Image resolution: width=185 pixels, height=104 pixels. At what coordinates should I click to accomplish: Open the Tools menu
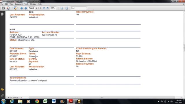pyautogui.click(x=26, y=4)
